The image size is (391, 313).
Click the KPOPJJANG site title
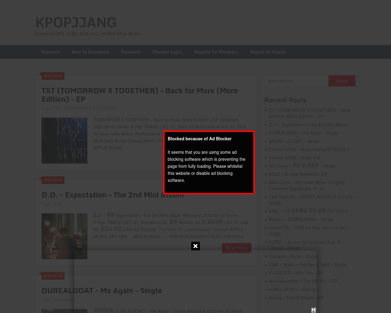tap(76, 22)
